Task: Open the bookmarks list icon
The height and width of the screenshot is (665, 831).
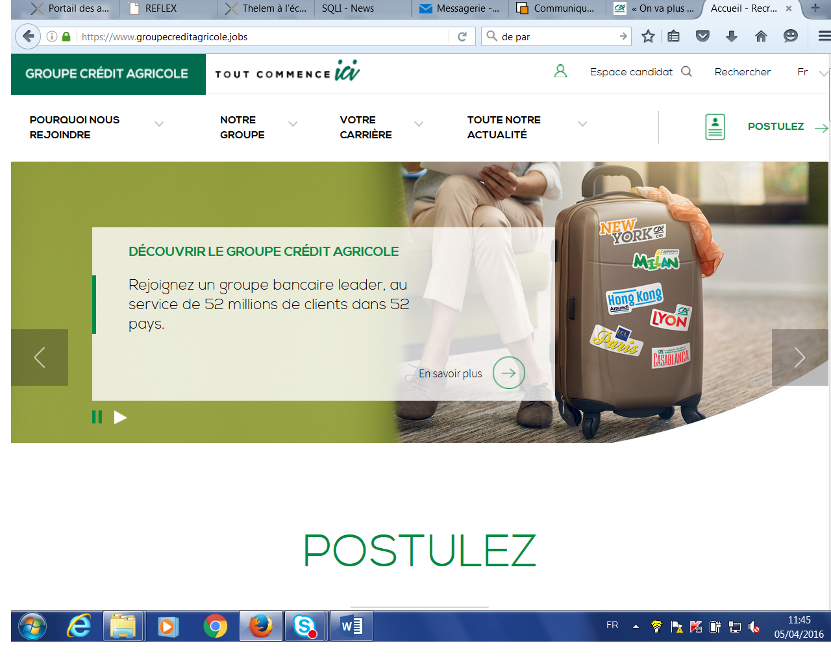Action: pos(674,36)
